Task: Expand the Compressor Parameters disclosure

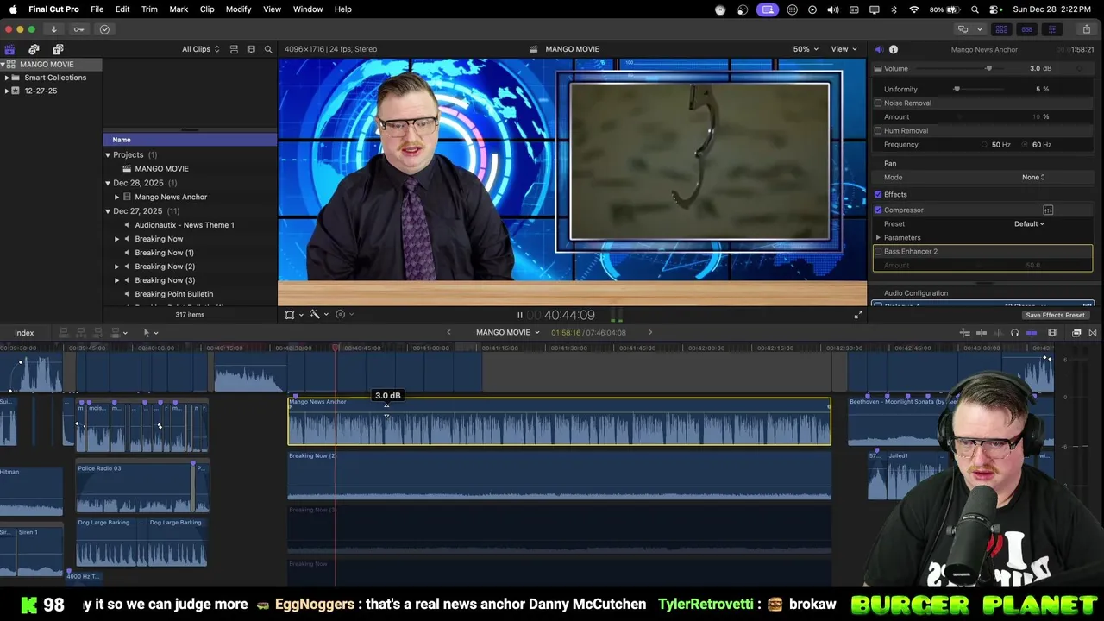Action: click(878, 237)
